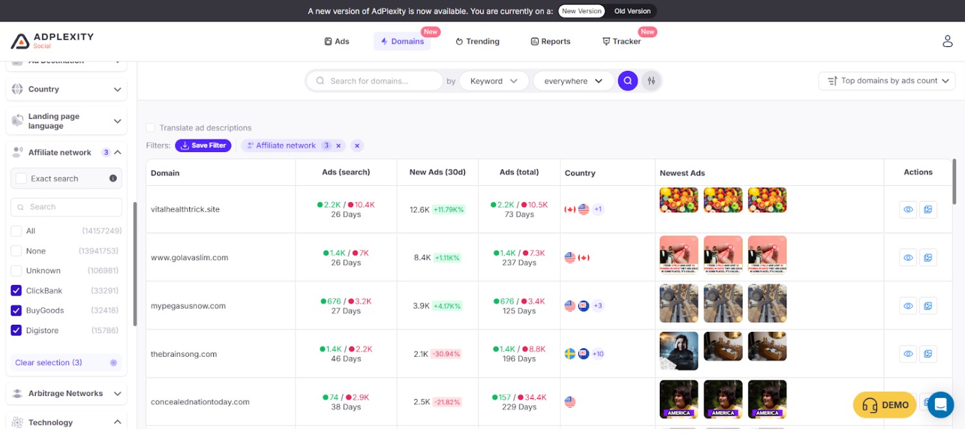The height and width of the screenshot is (435, 965).
Task: Open the Keyword search-by dropdown
Action: [x=494, y=80]
